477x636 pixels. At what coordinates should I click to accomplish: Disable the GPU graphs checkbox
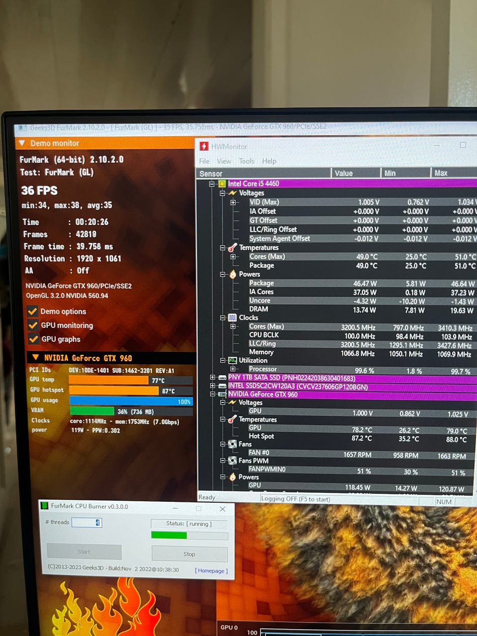click(x=34, y=339)
